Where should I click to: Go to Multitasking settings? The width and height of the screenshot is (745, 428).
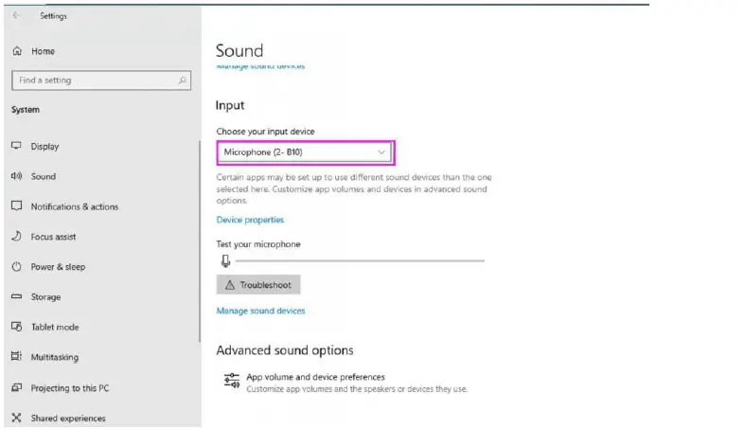click(x=54, y=358)
